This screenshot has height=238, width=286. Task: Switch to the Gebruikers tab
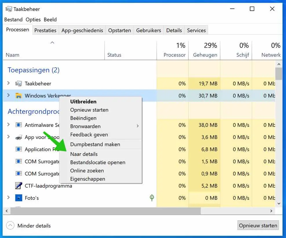pyautogui.click(x=148, y=30)
